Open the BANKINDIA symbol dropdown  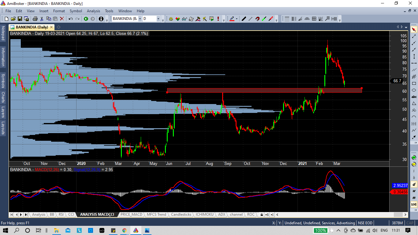point(140,19)
